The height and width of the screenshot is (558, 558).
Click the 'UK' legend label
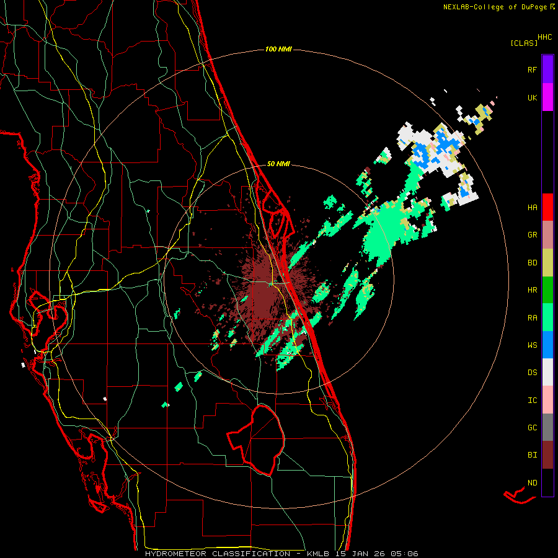pos(532,97)
